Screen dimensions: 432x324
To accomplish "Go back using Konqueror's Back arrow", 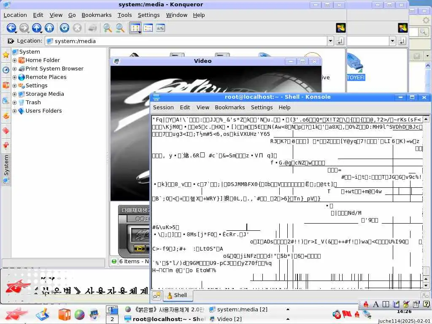I will click(x=11, y=28).
